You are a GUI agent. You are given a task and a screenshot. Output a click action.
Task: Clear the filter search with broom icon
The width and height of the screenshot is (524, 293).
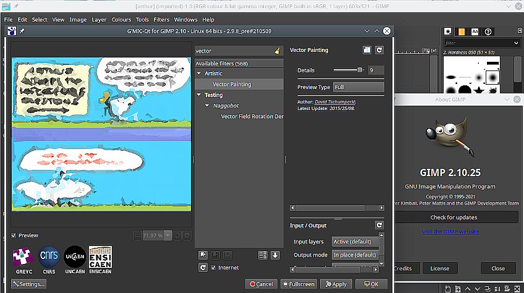[277, 51]
